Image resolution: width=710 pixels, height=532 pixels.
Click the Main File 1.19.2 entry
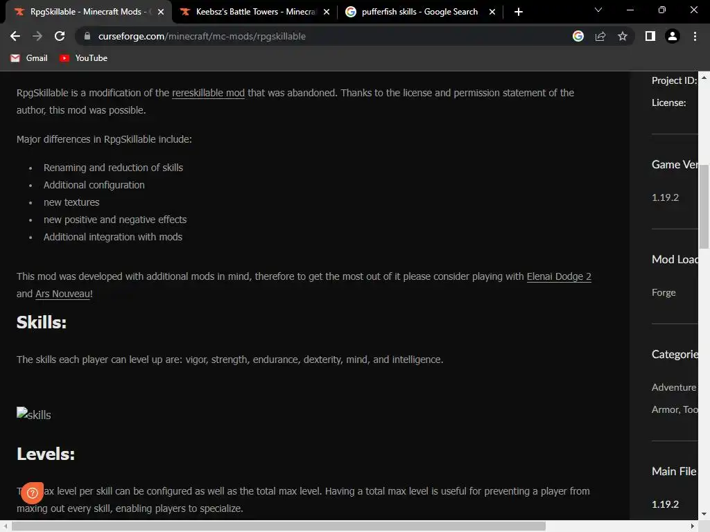[x=665, y=504]
